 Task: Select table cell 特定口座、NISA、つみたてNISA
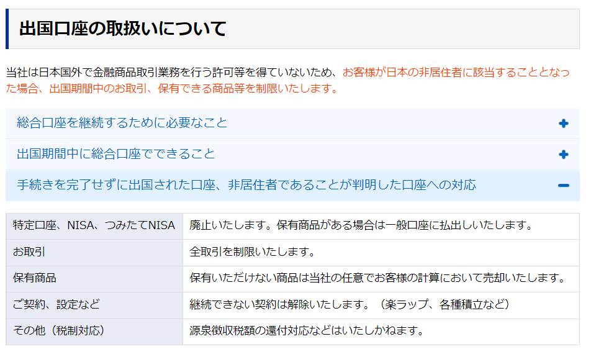(94, 226)
